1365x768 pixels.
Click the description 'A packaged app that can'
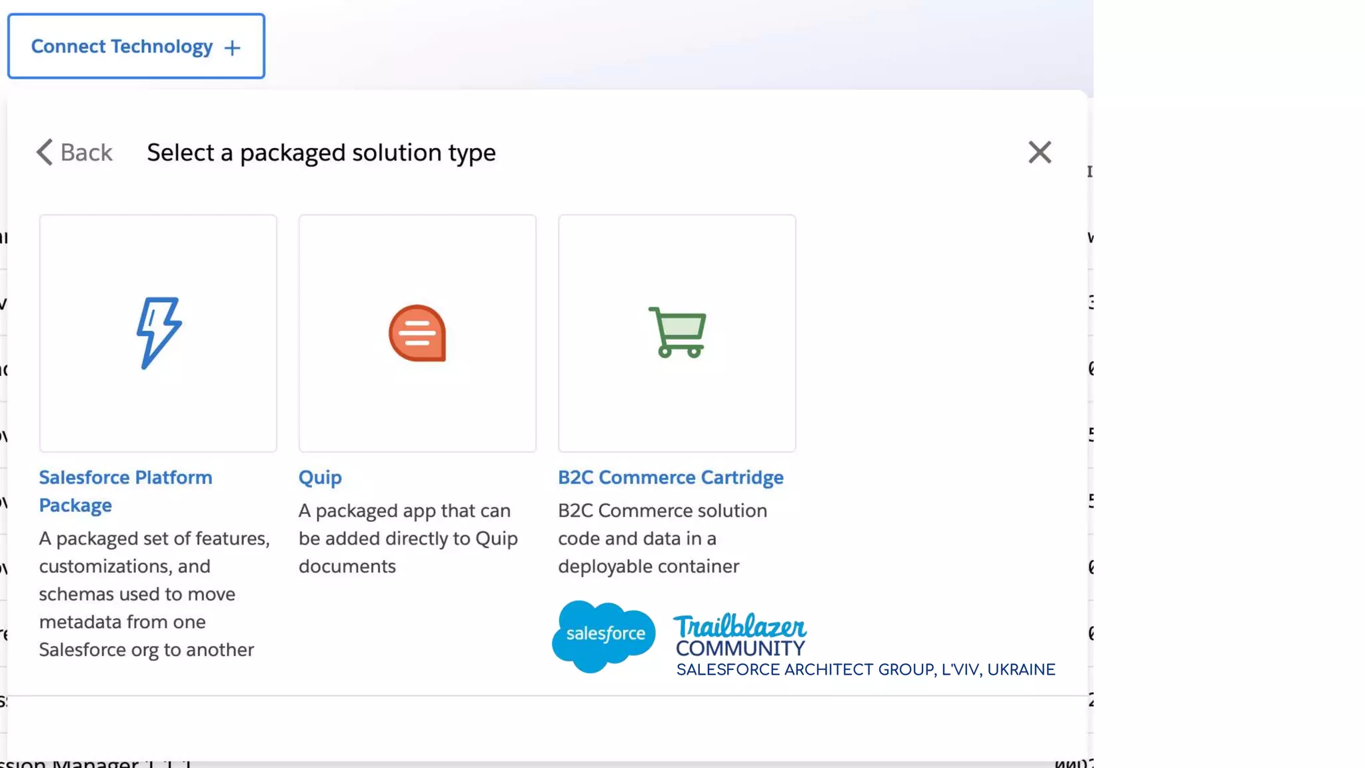point(405,511)
